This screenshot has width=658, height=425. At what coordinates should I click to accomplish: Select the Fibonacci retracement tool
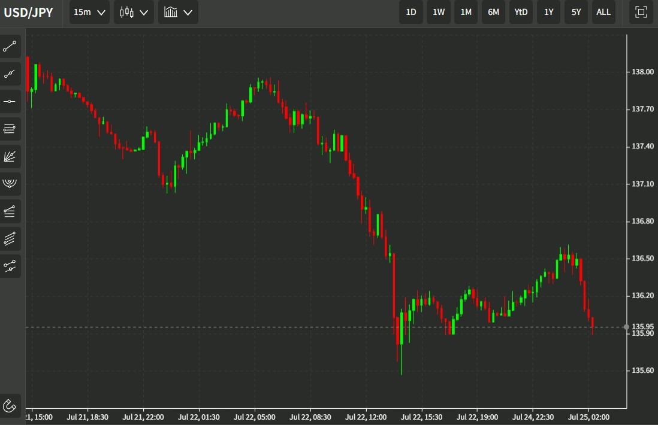tap(10, 211)
